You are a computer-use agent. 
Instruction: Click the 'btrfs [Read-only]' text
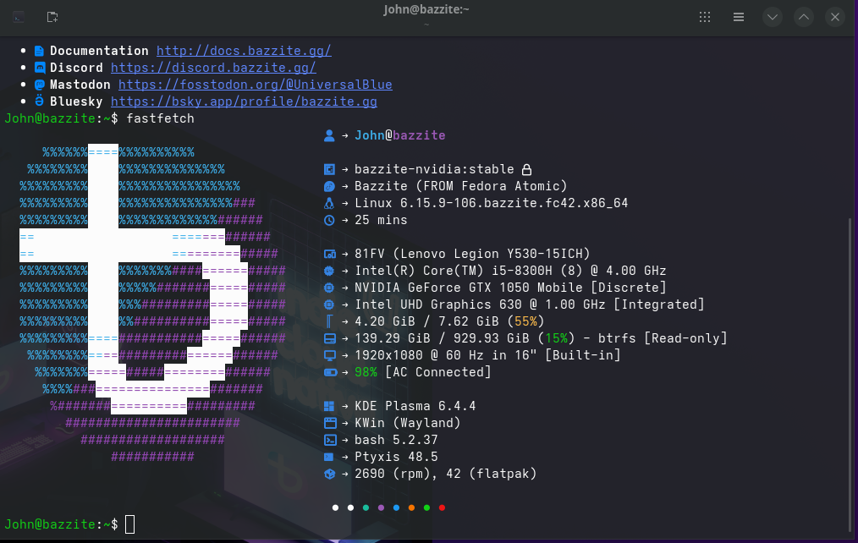[x=663, y=338]
